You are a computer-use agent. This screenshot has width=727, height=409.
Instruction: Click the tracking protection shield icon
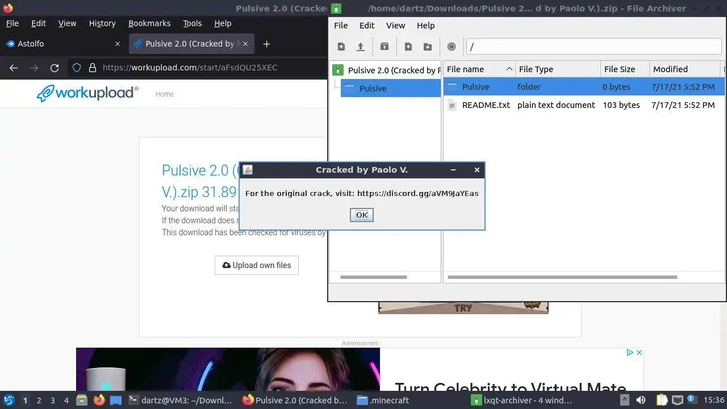[x=77, y=68]
